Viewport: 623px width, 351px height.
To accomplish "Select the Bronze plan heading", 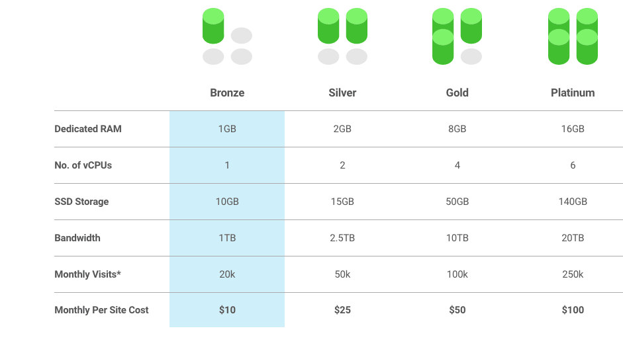I will [x=227, y=93].
